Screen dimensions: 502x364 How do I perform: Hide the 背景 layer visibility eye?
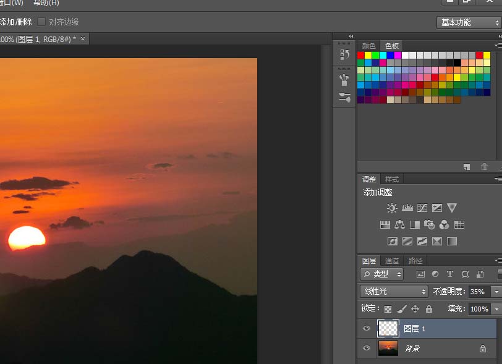(367, 349)
